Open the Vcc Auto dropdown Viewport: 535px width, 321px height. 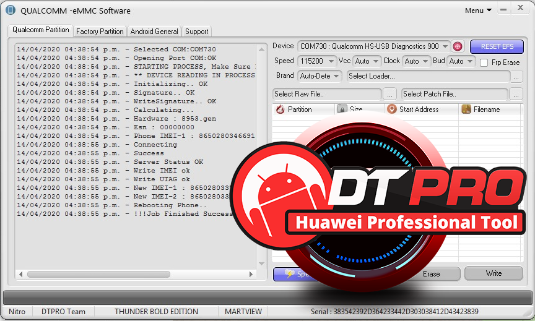click(367, 61)
